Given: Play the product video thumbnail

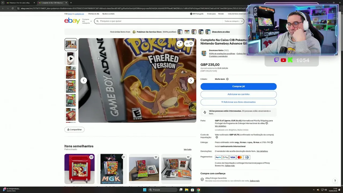Looking at the screenshot, I should (71, 58).
